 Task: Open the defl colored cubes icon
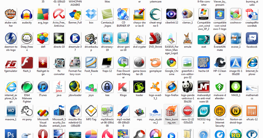click(43, 38)
